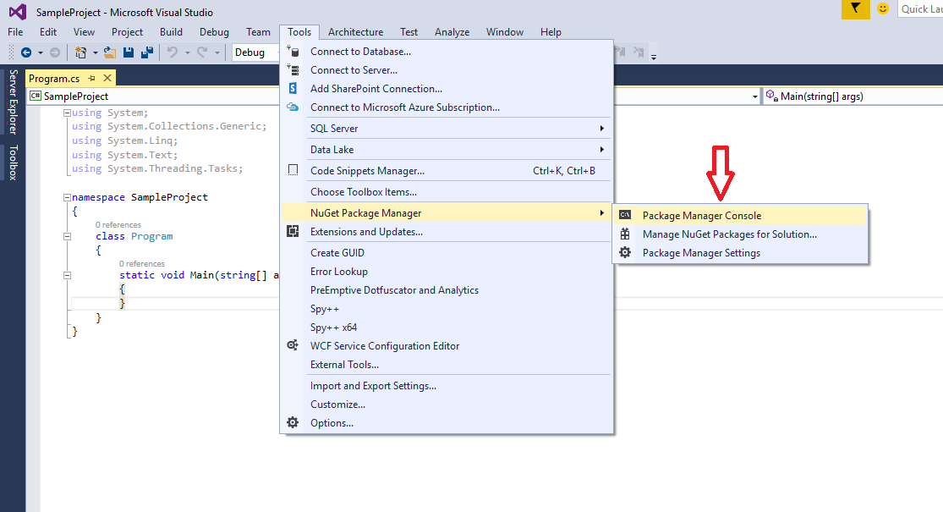Collapse the class Program block
The height and width of the screenshot is (512, 943).
point(68,236)
